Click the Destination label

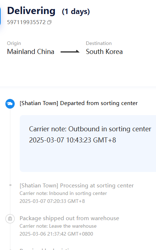point(99,44)
